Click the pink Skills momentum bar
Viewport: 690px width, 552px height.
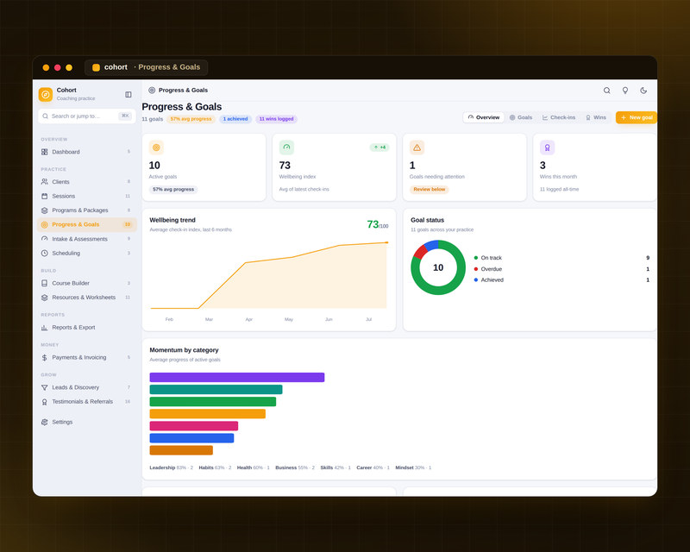tap(193, 426)
